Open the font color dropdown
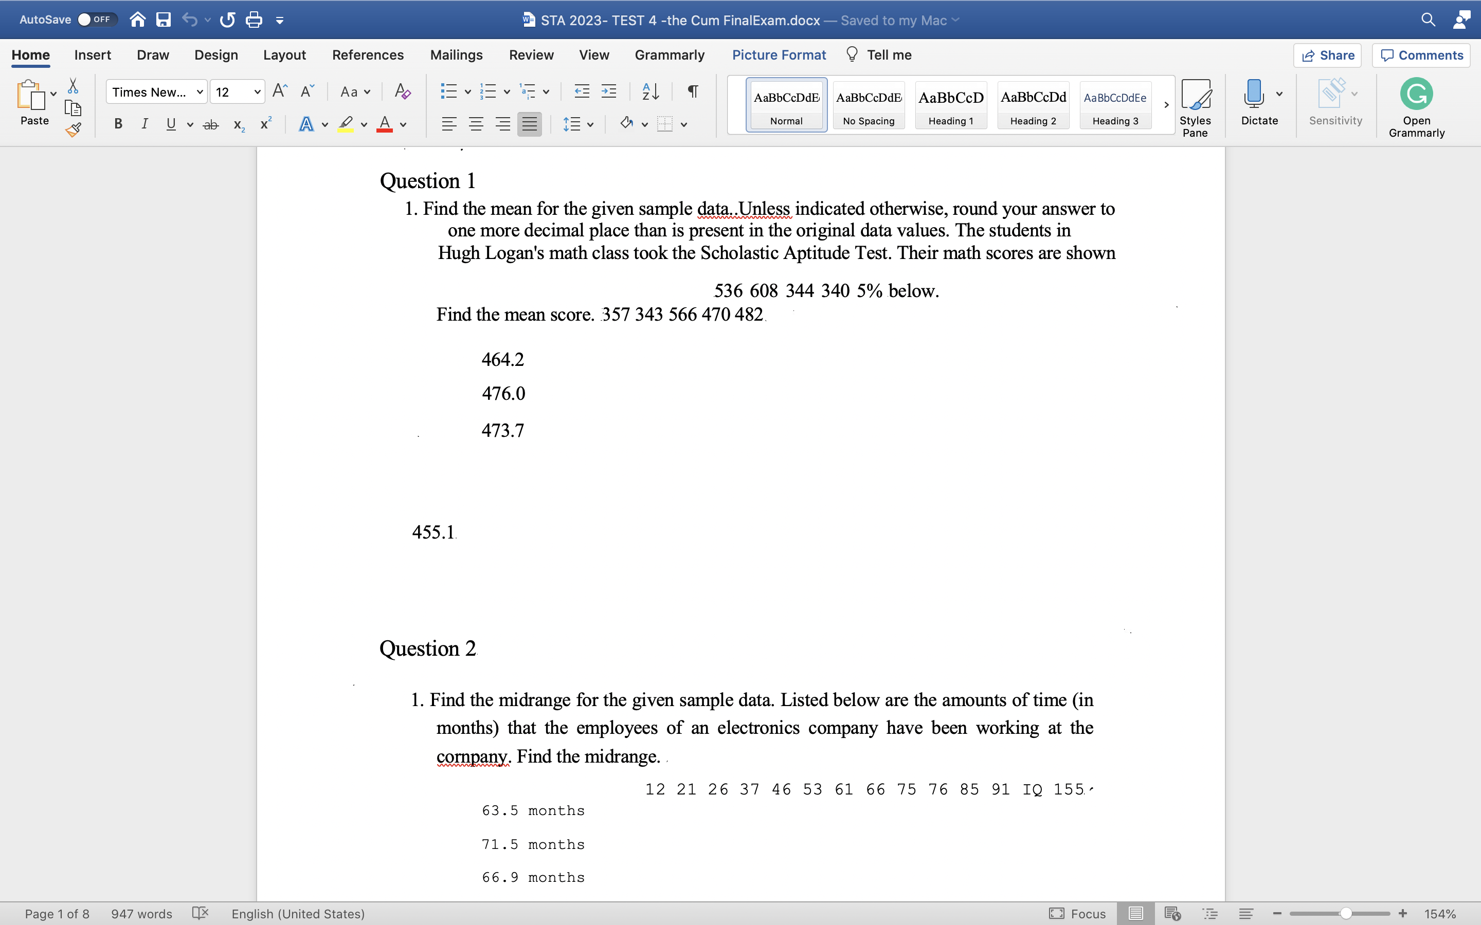1481x925 pixels. coord(402,124)
